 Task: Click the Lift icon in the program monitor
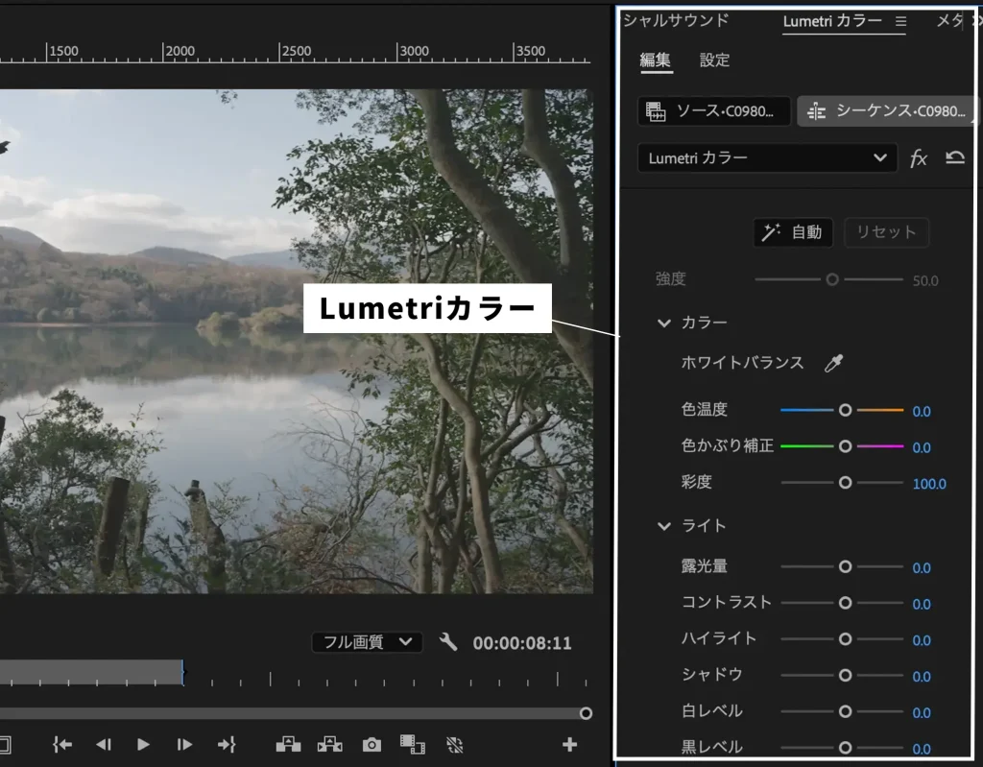click(288, 744)
